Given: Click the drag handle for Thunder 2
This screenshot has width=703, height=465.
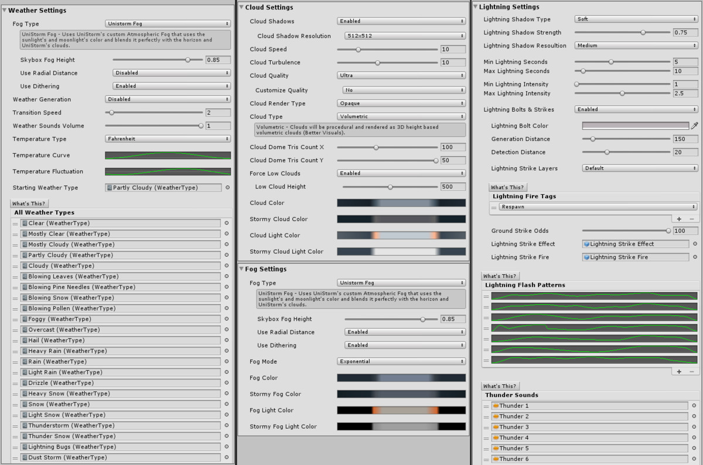Looking at the screenshot, I should point(486,416).
